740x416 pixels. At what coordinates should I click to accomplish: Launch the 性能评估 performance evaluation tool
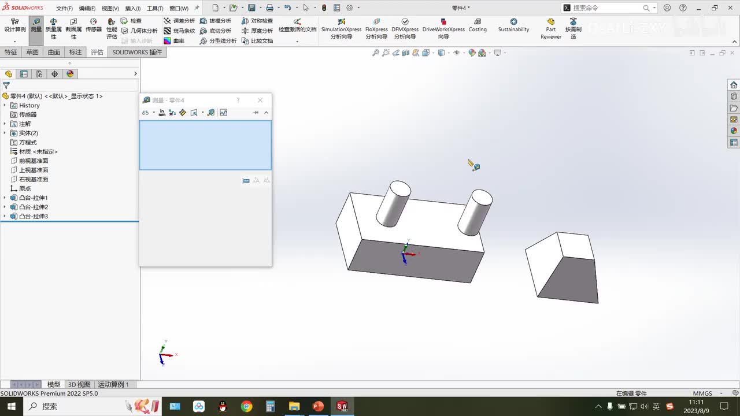tap(112, 29)
